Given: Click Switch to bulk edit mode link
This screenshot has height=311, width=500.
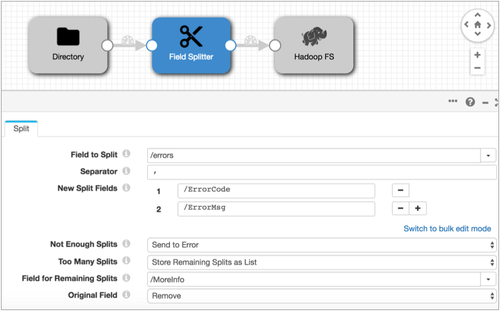Looking at the screenshot, I should [447, 229].
